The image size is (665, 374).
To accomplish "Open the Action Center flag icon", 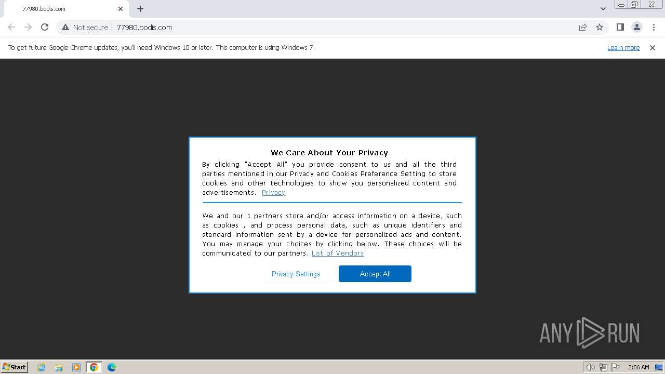I will 616,367.
